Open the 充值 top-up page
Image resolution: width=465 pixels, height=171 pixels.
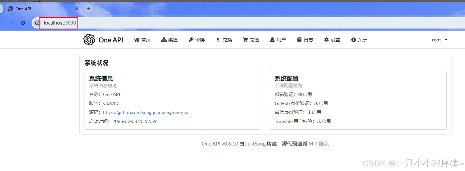pos(251,40)
